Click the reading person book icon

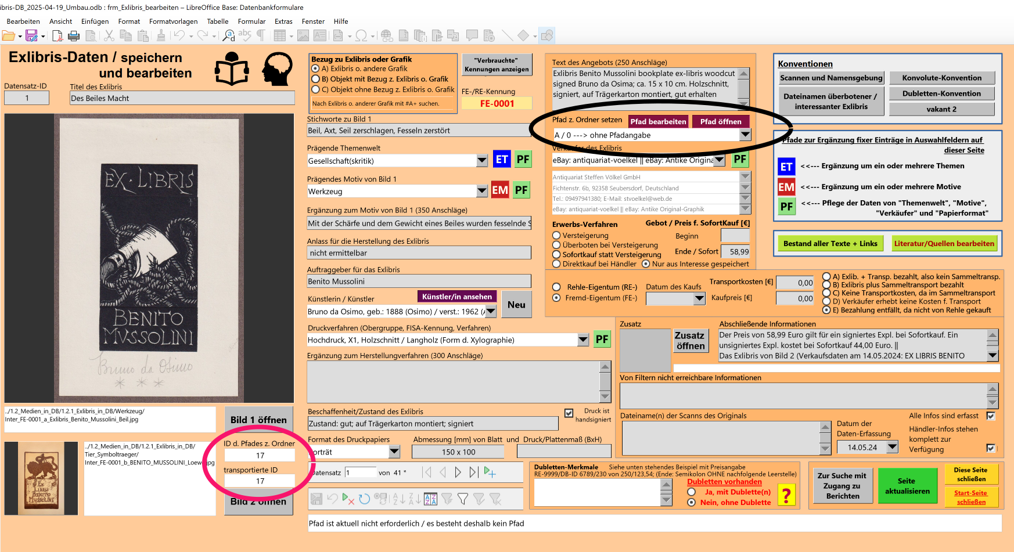tap(231, 68)
